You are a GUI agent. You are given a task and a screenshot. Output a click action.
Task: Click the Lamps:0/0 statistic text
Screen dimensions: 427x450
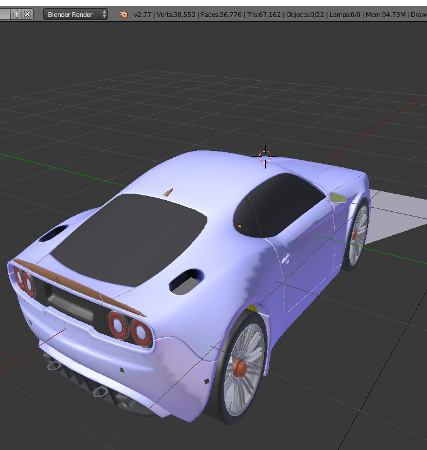click(345, 15)
